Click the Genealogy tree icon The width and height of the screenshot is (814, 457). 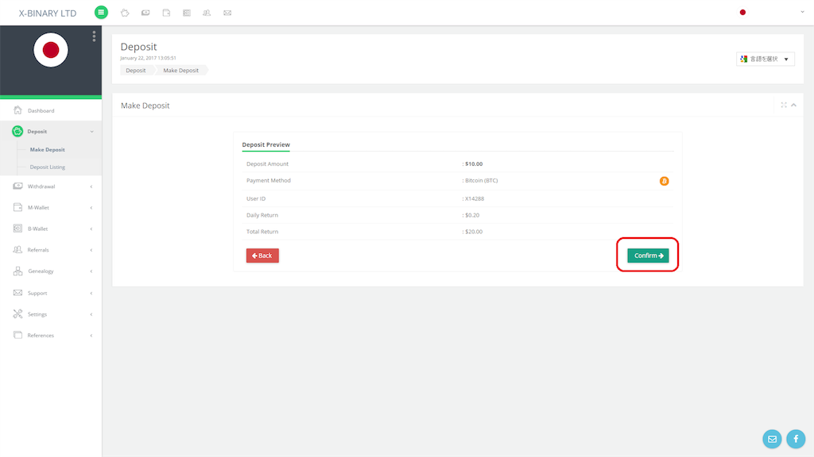coord(17,271)
